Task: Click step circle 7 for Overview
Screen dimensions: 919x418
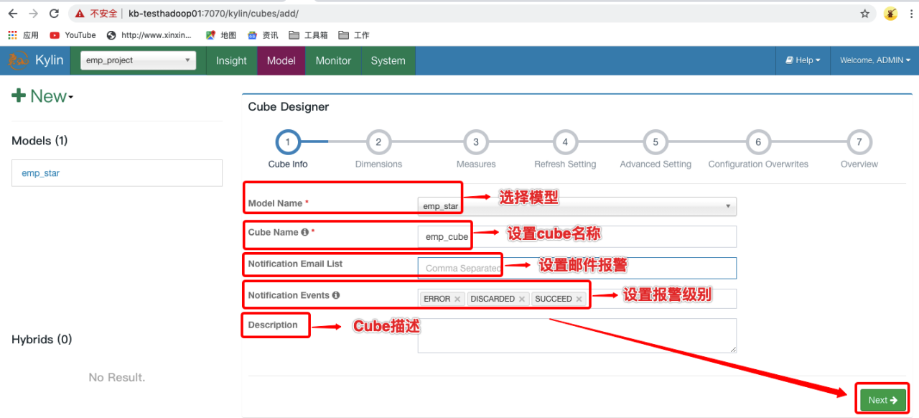Action: pos(859,142)
